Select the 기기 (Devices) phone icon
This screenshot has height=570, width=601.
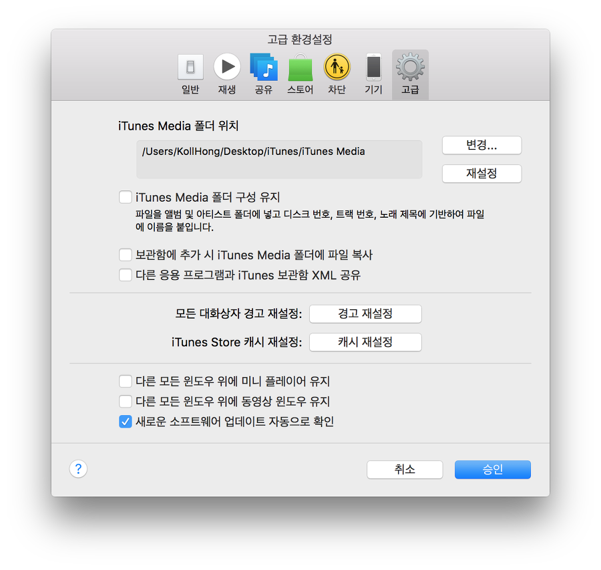coord(373,67)
